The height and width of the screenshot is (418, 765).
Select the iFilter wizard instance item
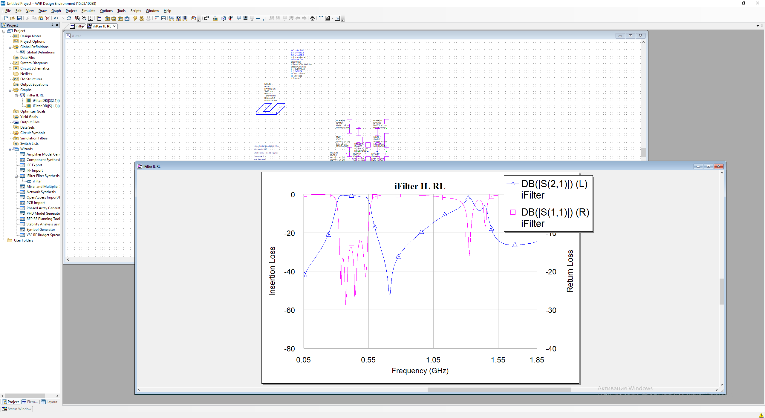click(x=37, y=181)
